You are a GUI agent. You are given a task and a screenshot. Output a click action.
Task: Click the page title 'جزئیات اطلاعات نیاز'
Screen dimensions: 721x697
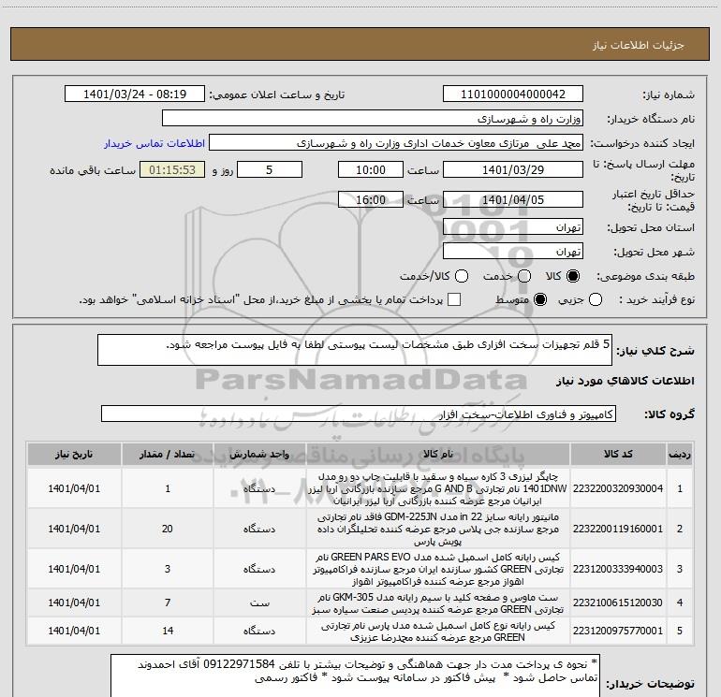coord(638,45)
